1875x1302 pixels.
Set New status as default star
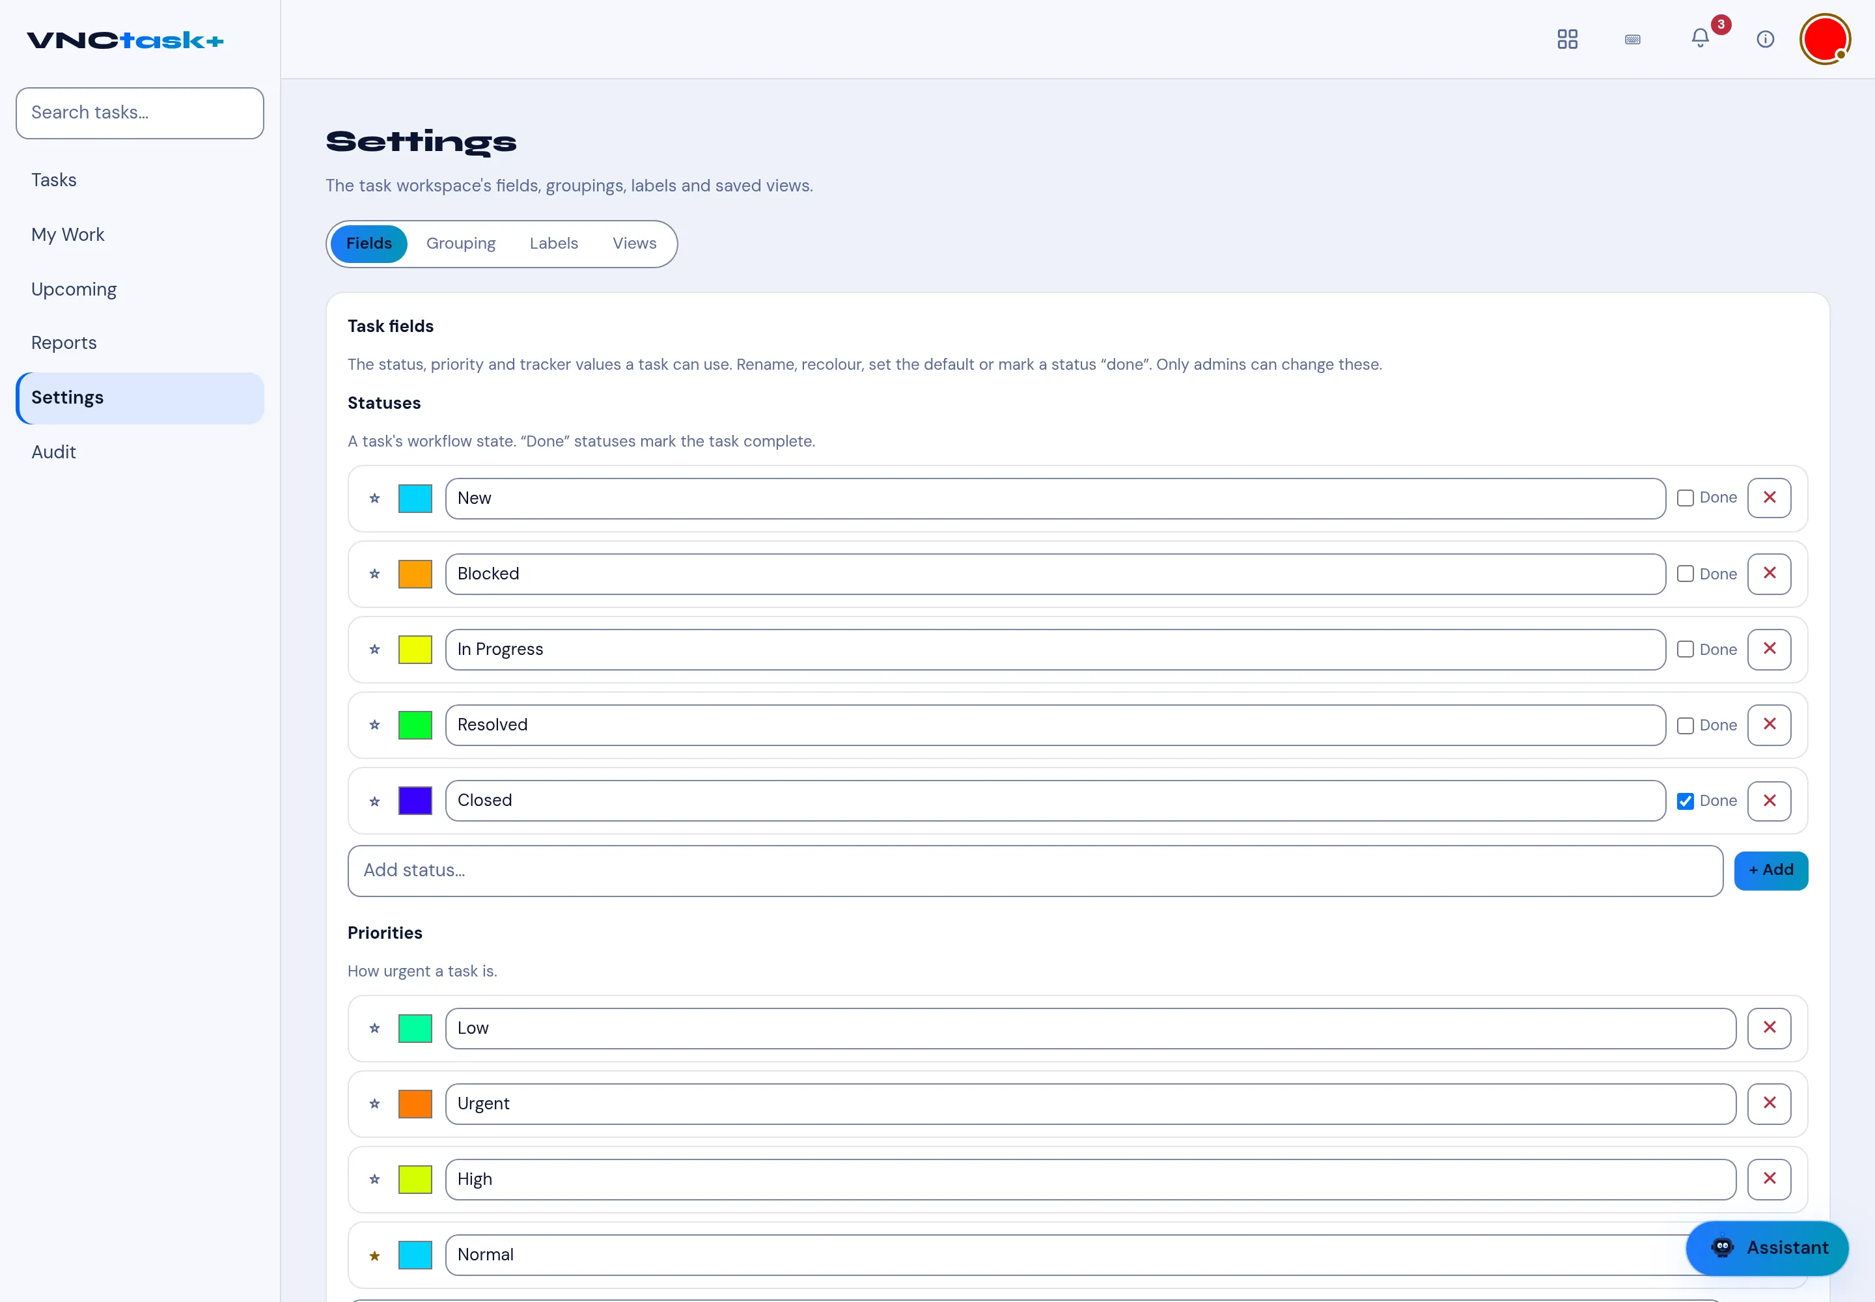pyautogui.click(x=374, y=499)
